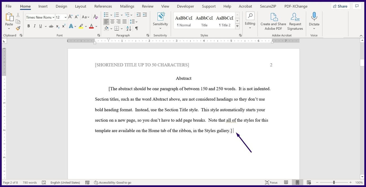Click the Cut scissors icon
The height and width of the screenshot is (187, 366).
point(18,15)
